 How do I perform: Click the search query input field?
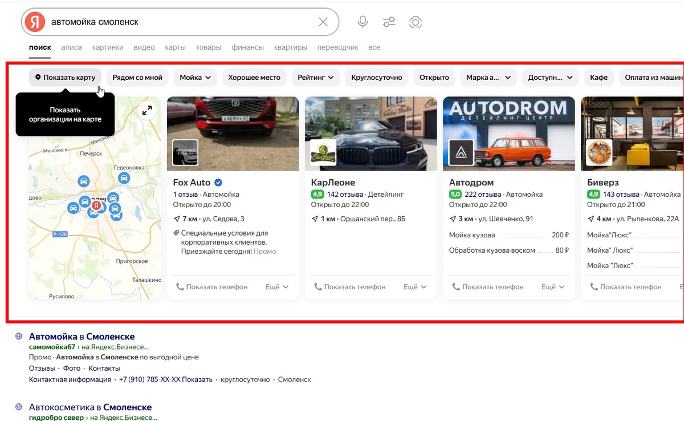[181, 22]
